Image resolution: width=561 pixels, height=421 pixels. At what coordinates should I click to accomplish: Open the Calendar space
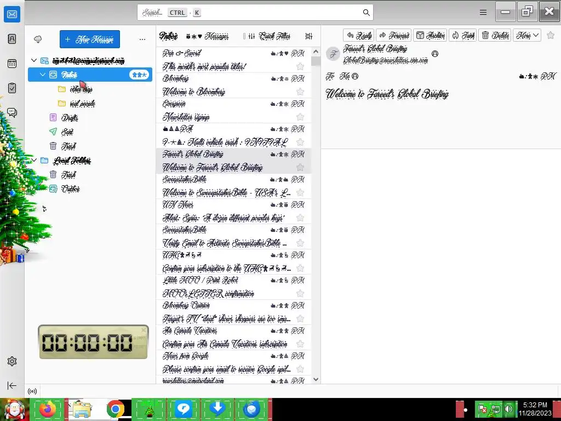coord(12,64)
